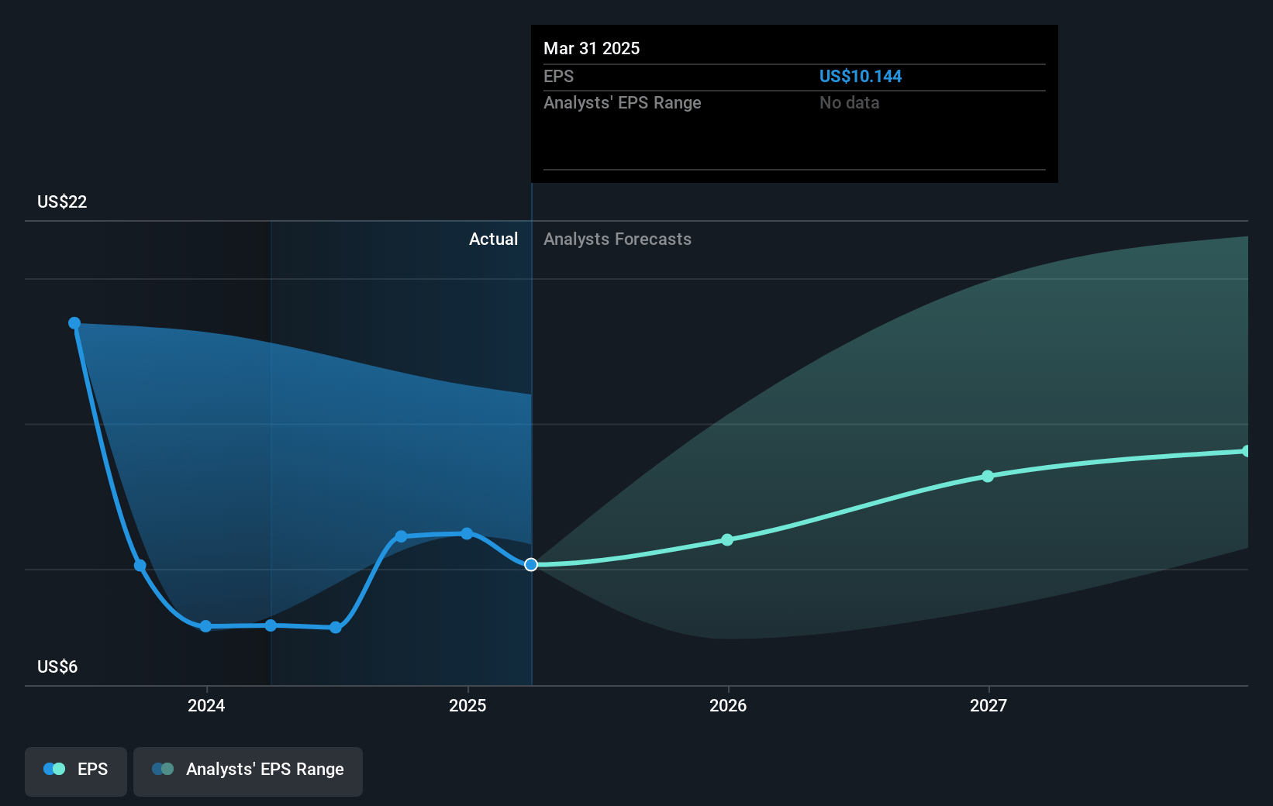Click the EPS data point at start of 2024
The image size is (1273, 806).
(x=205, y=626)
